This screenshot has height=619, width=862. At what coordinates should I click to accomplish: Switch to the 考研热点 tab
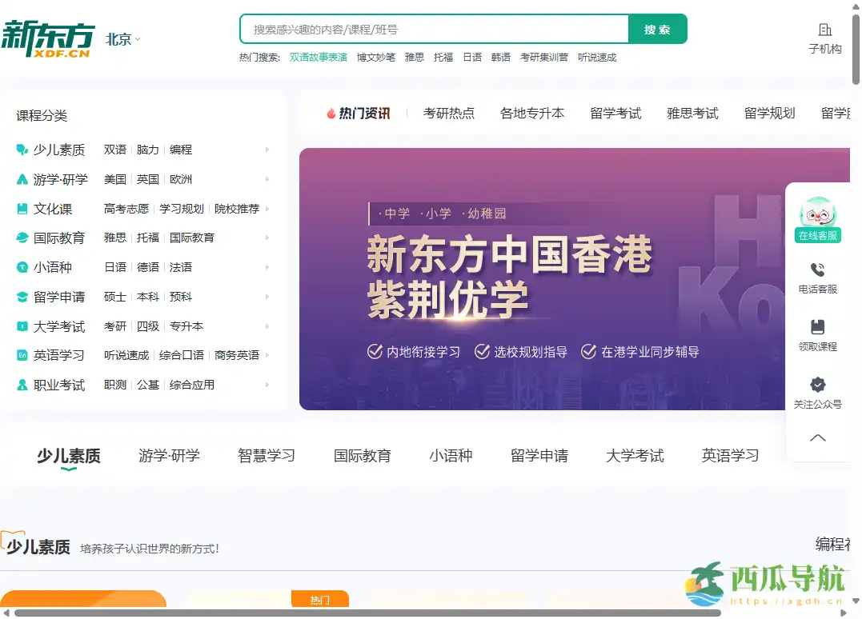(x=449, y=113)
